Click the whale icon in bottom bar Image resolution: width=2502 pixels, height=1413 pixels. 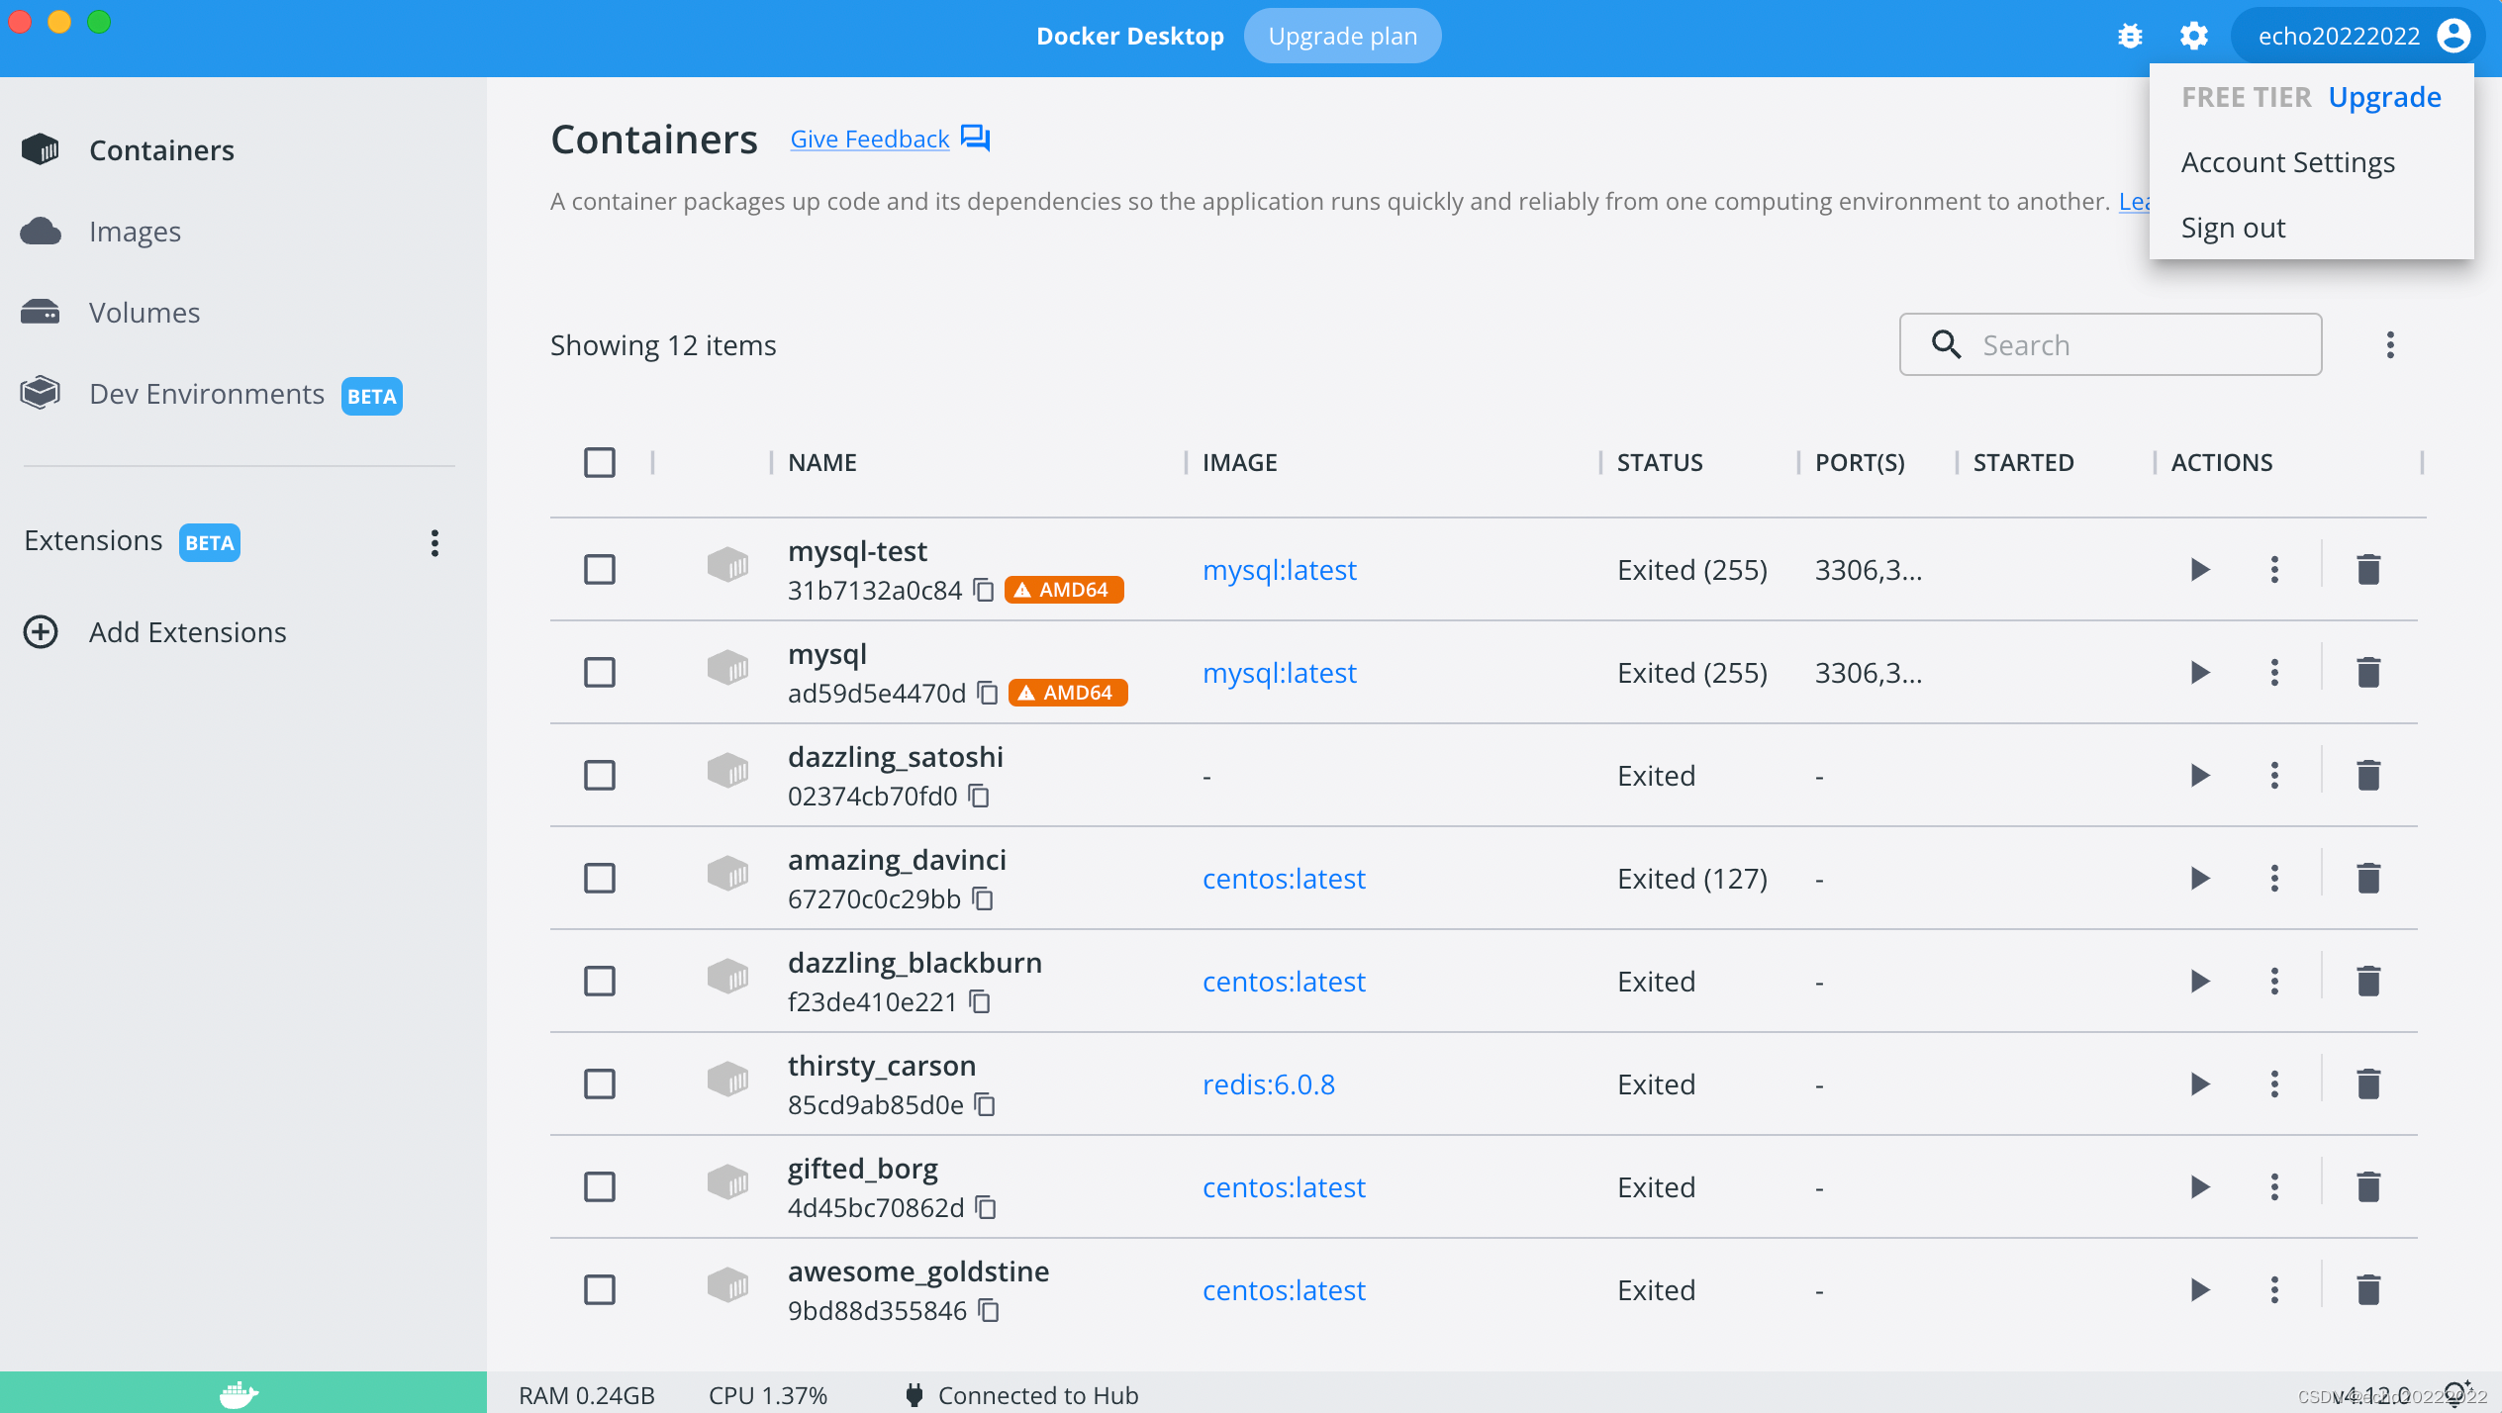pyautogui.click(x=239, y=1393)
